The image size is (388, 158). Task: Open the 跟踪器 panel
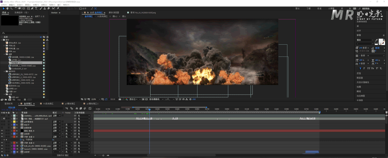360,78
